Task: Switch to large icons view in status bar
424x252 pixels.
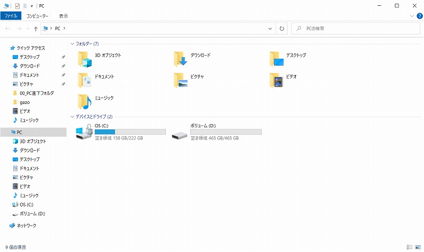Action: click(418, 247)
